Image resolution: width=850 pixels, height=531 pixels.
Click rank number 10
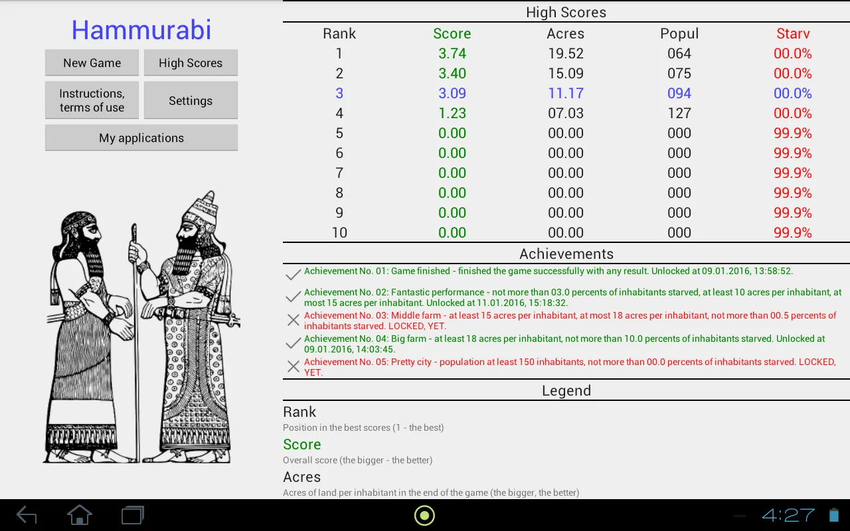[339, 233]
